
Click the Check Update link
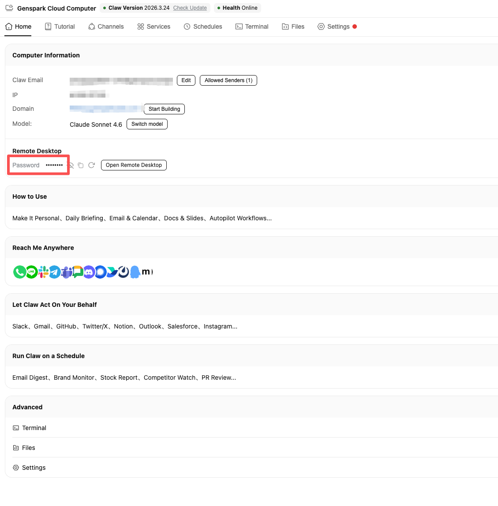pyautogui.click(x=190, y=8)
